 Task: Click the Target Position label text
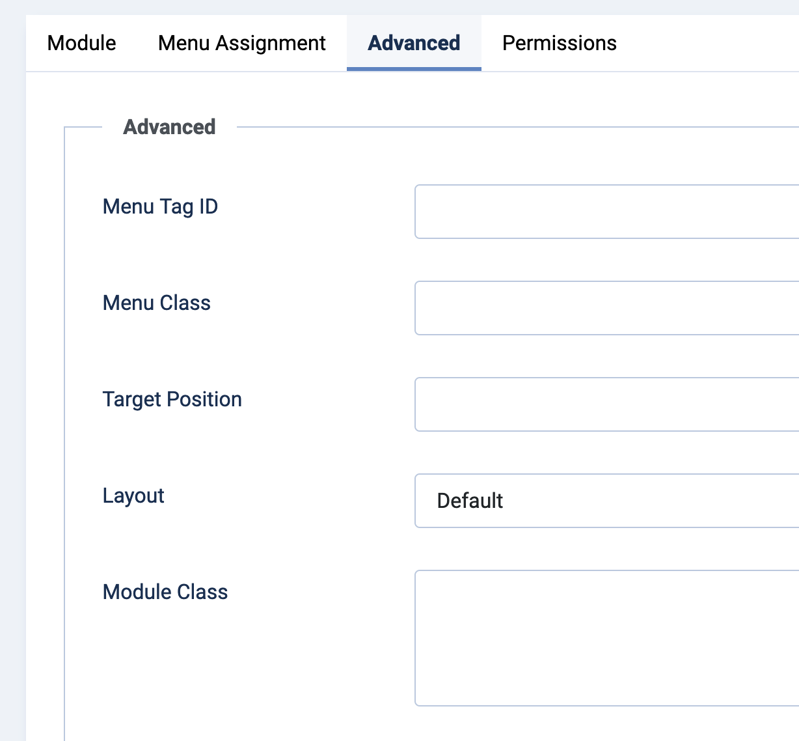pyautogui.click(x=172, y=399)
